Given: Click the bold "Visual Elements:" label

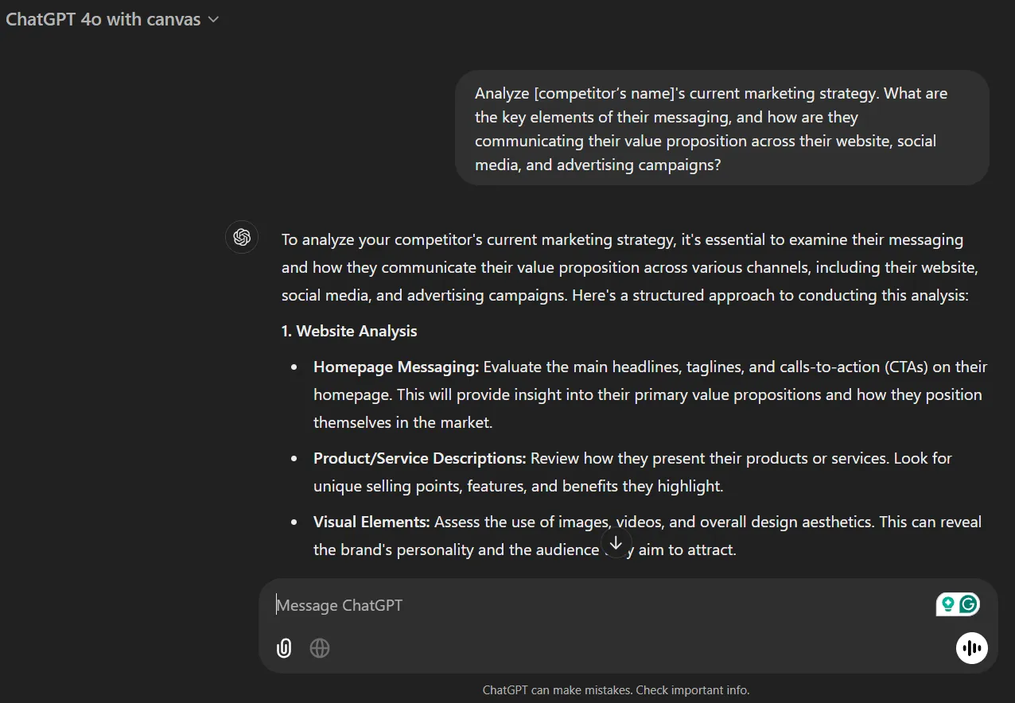Looking at the screenshot, I should coord(371,522).
